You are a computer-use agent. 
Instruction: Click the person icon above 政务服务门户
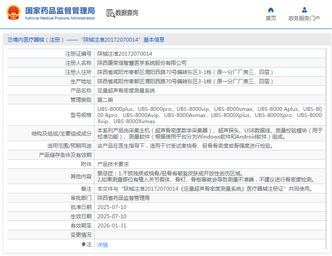304,10
